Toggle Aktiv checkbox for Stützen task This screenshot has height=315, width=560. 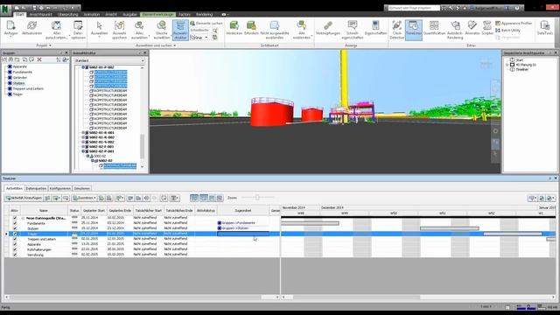click(15, 228)
